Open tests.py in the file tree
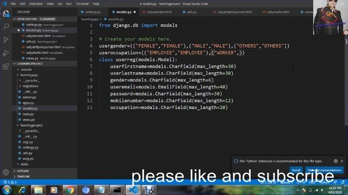The height and width of the screenshot is (195, 348). coord(28,114)
